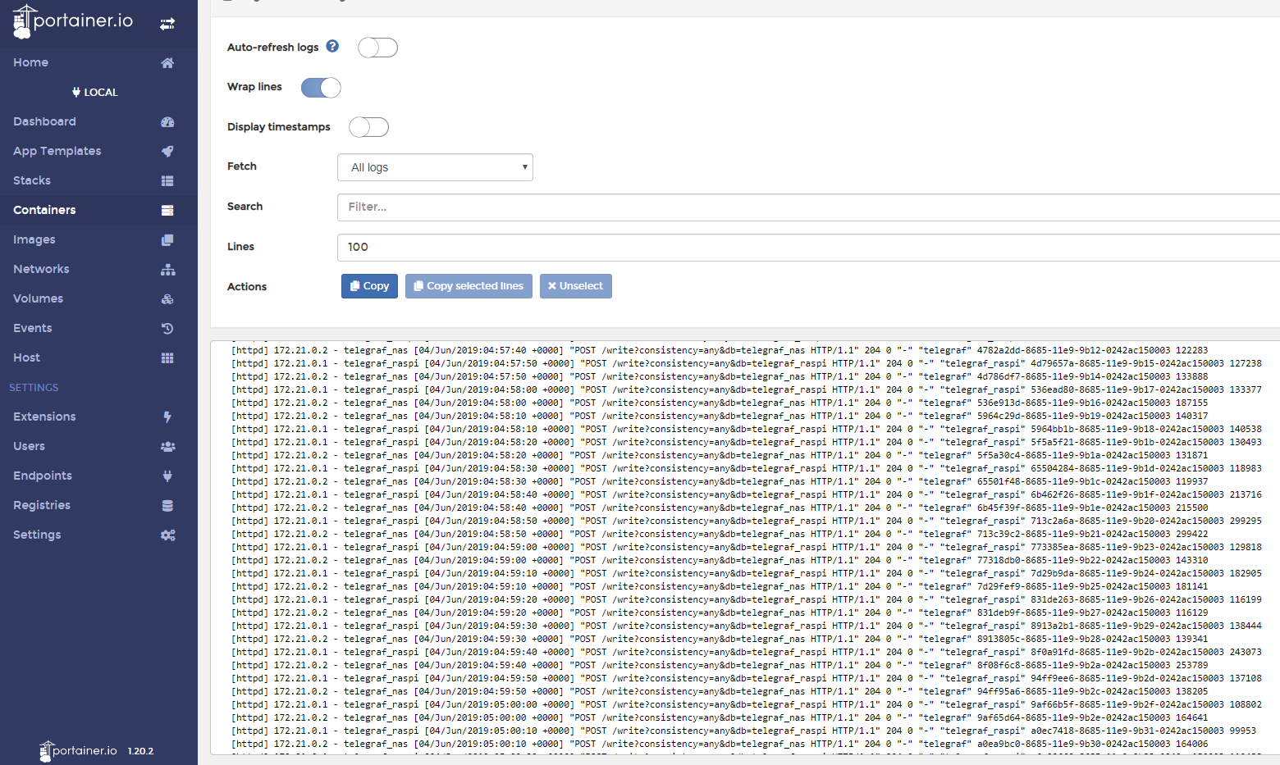
Task: Go to Volumes in the sidebar
Action: [38, 298]
